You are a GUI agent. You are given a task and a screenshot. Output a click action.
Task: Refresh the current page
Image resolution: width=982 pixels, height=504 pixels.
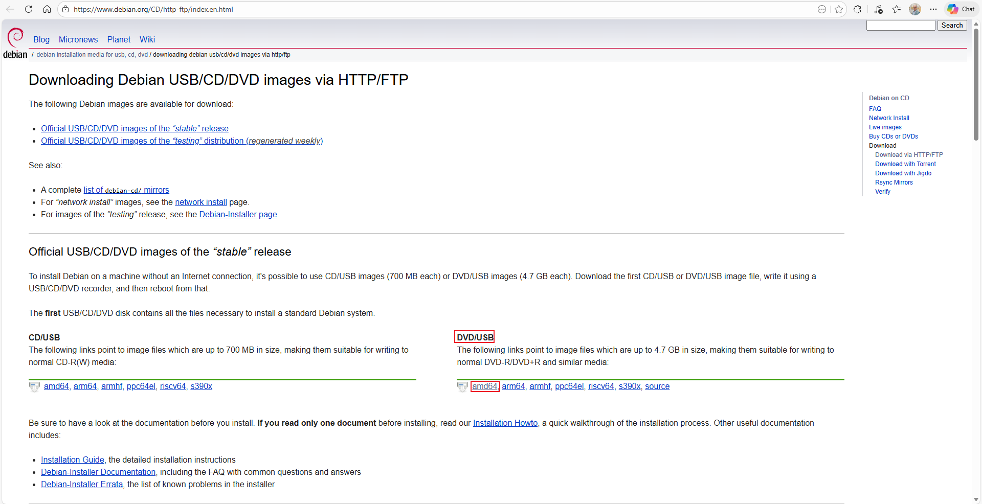click(x=29, y=9)
